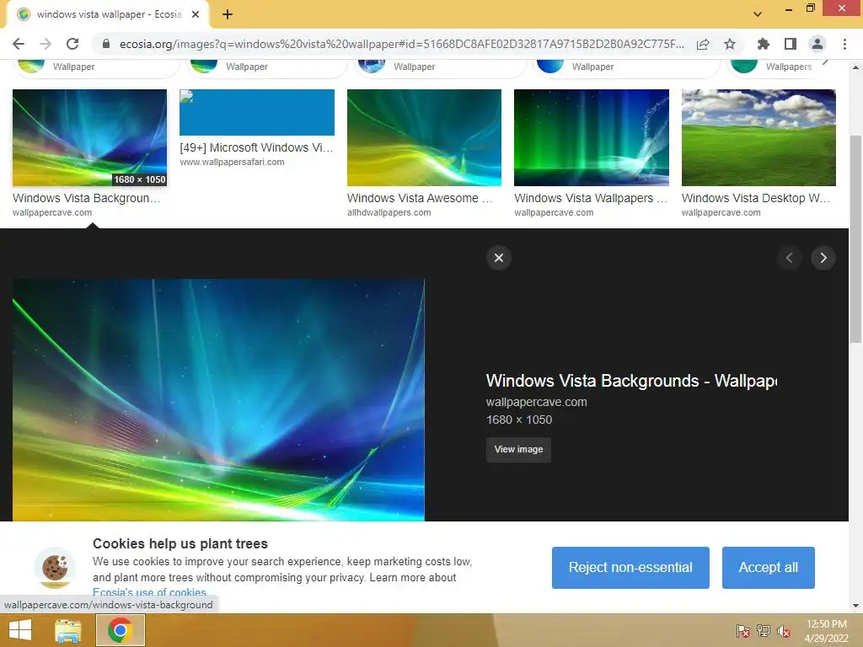Click allhdwallpapers.com source text
The height and width of the screenshot is (647, 863).
[389, 212]
